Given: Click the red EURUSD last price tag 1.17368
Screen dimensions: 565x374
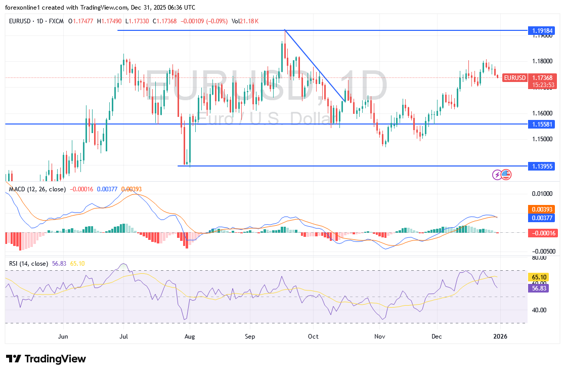Looking at the screenshot, I should click(542, 78).
